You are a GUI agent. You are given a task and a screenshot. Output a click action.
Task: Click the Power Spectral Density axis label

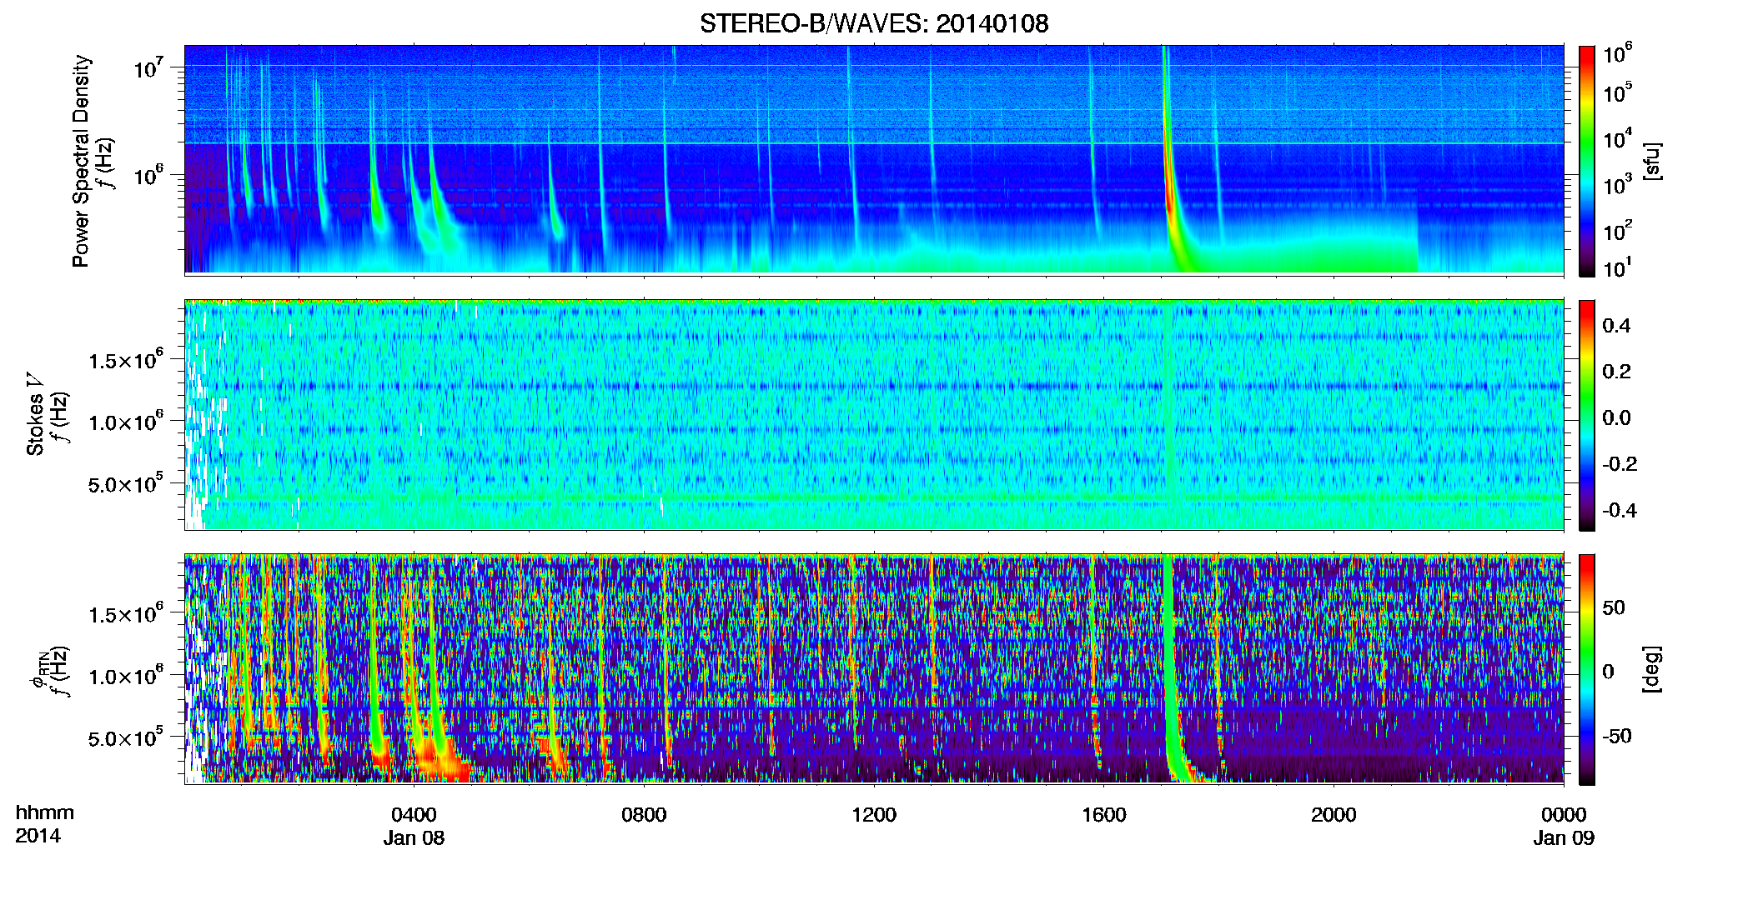point(80,161)
